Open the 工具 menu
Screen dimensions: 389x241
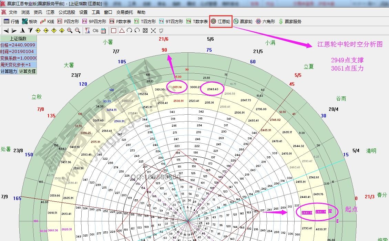pos(96,12)
